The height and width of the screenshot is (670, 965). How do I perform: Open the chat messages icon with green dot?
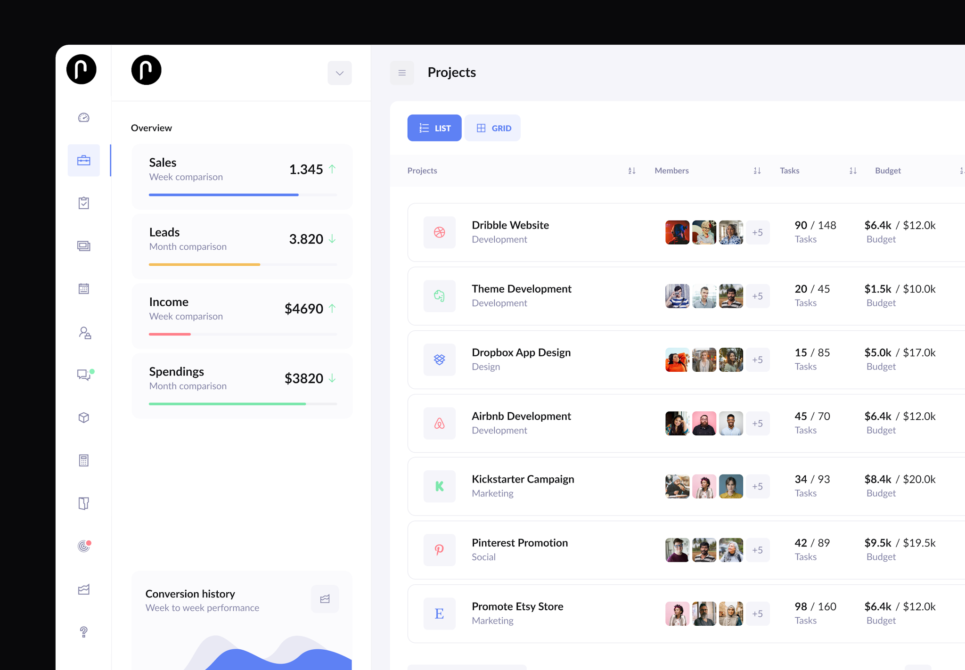[x=84, y=375]
